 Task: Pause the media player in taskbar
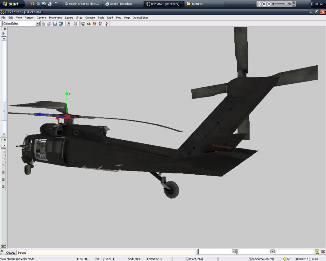click(x=264, y=4)
